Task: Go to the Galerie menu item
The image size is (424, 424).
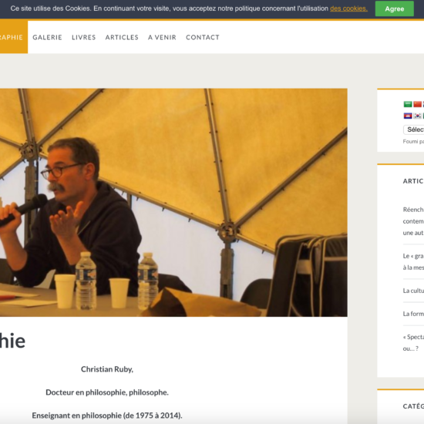Action: point(47,37)
